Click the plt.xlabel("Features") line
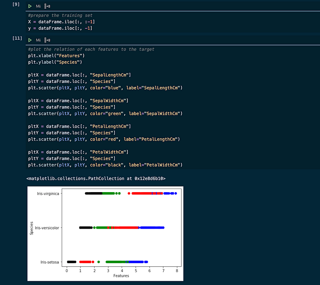Viewport: 320px width, 285px height. [56, 56]
